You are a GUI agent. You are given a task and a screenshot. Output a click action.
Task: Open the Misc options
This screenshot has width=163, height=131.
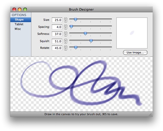pyautogui.click(x=21, y=29)
